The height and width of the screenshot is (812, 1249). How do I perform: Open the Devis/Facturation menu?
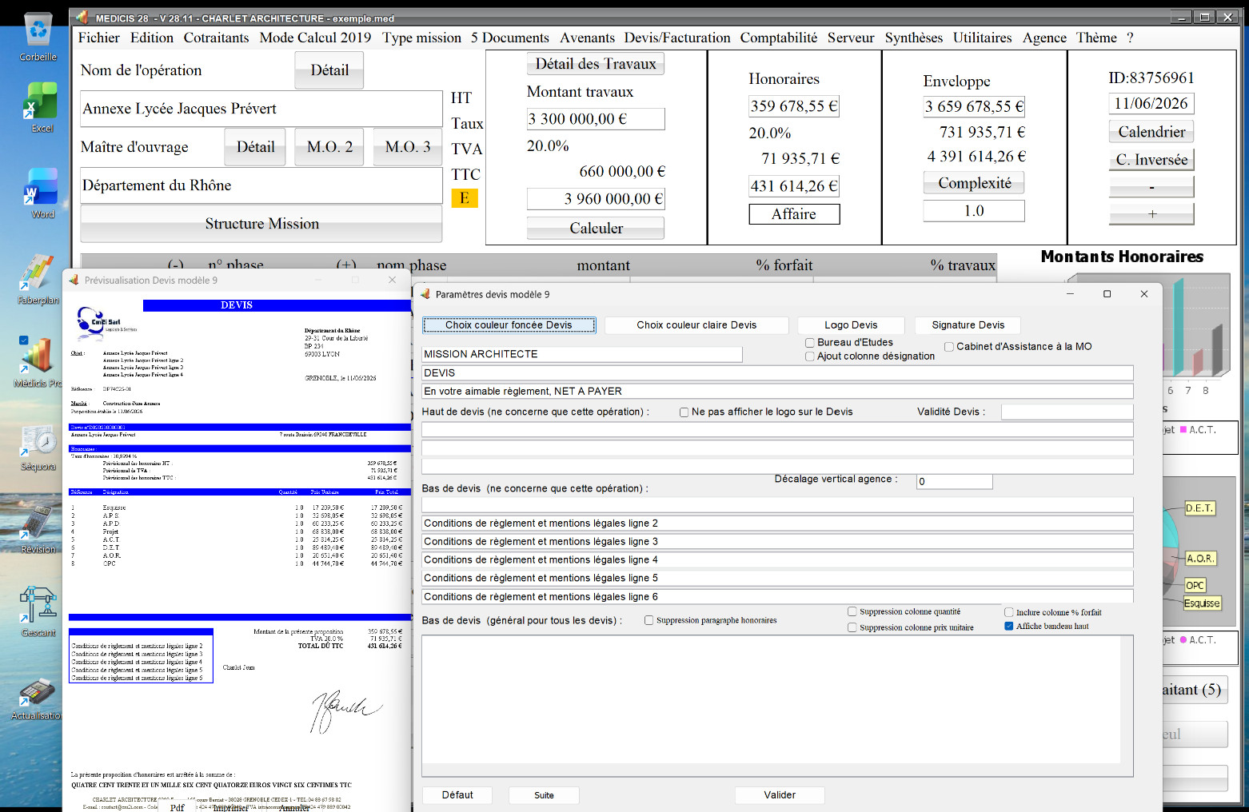677,38
